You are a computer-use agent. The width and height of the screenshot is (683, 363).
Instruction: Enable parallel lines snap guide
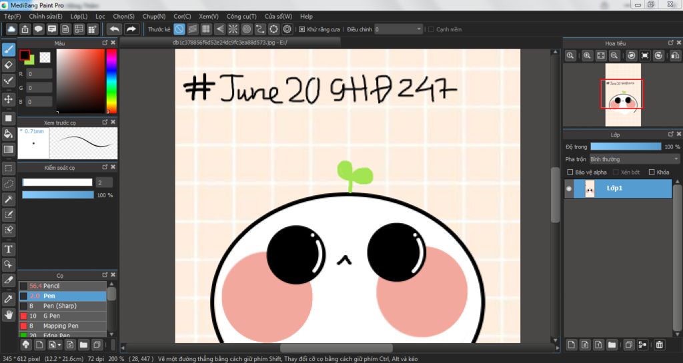pyautogui.click(x=193, y=29)
